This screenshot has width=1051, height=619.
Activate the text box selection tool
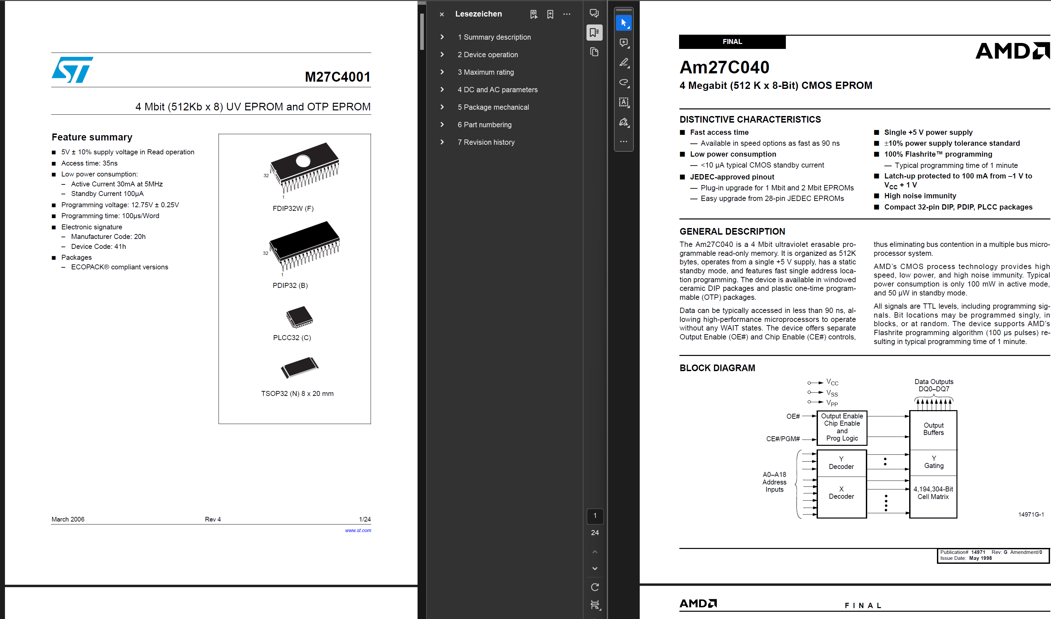point(623,102)
